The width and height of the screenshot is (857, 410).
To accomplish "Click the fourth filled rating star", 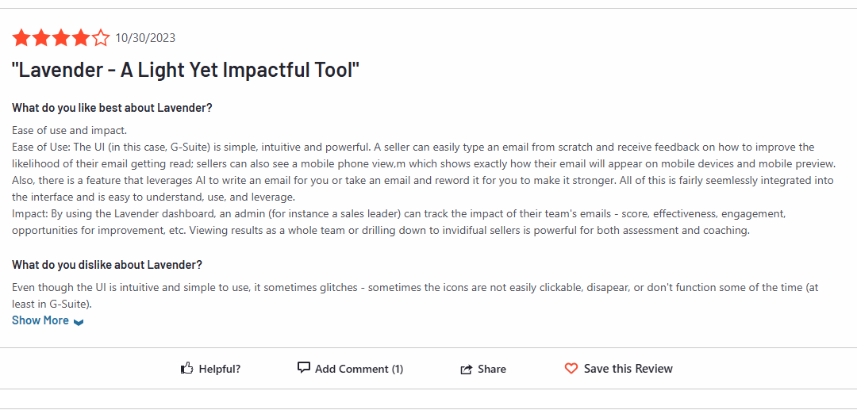I will pos(81,38).
